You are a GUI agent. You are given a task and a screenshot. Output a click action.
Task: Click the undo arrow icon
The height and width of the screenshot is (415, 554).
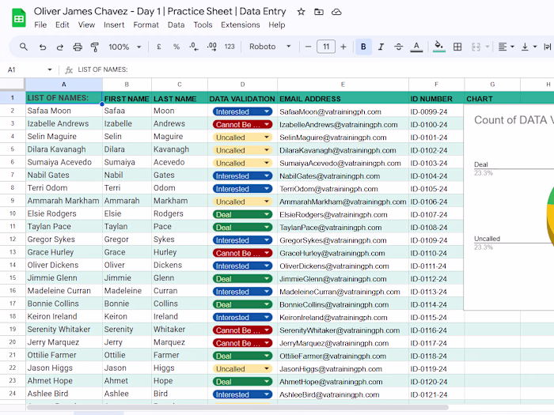point(43,47)
